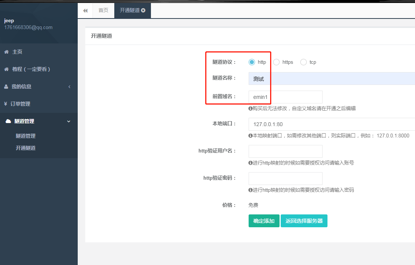This screenshot has height=265, width=415.
Task: Close the 开通隧道 tab with its x icon
Action: [x=143, y=10]
